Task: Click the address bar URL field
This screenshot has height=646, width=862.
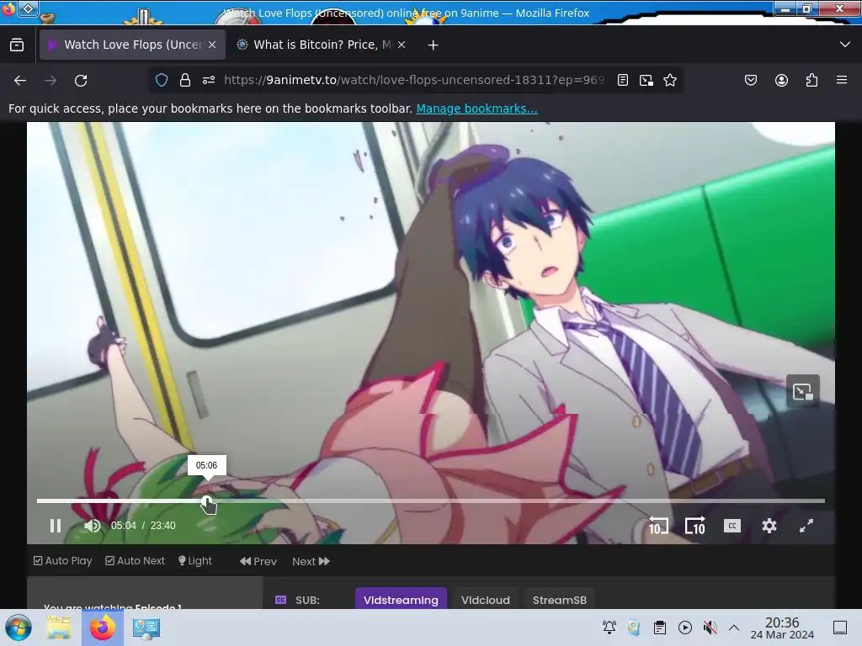Action: click(413, 80)
